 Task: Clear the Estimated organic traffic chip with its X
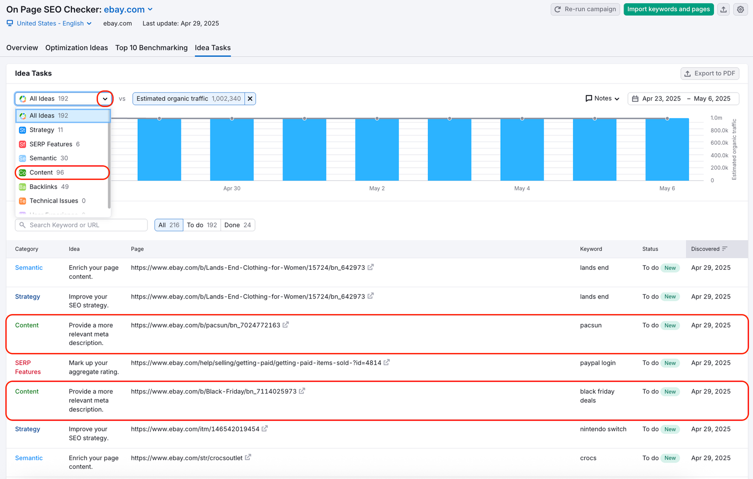(x=250, y=98)
